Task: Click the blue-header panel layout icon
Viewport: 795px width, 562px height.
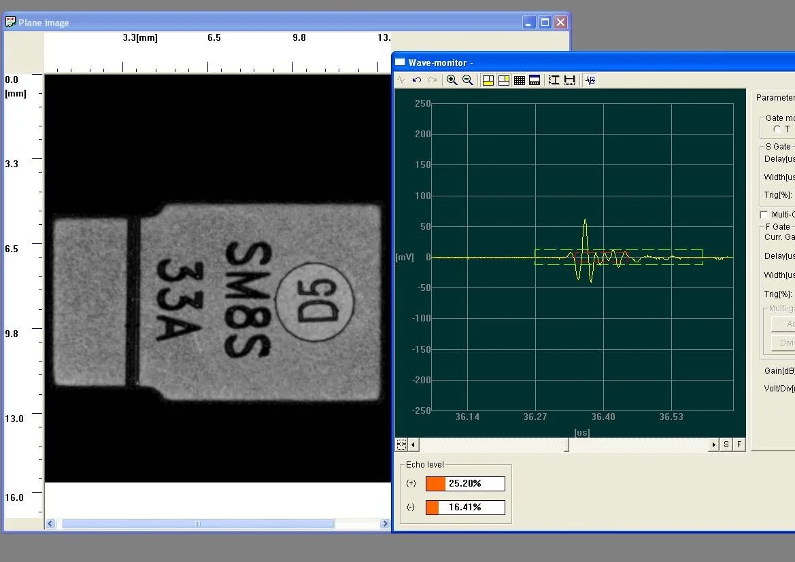Action: point(535,80)
